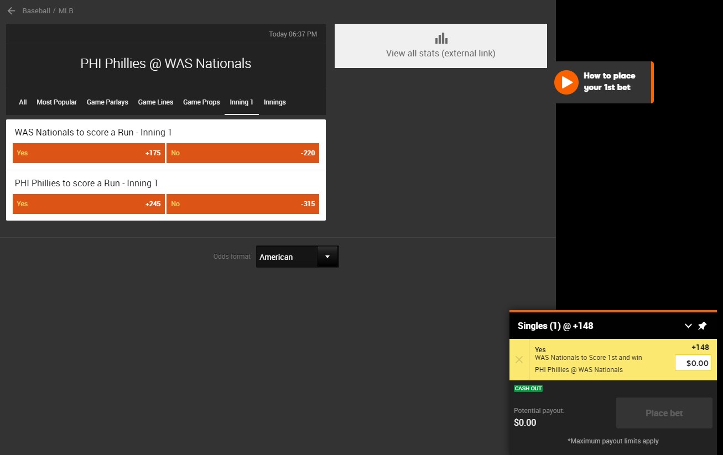
Task: Remove the WAS Nationals selection from betslip
Action: (x=519, y=359)
